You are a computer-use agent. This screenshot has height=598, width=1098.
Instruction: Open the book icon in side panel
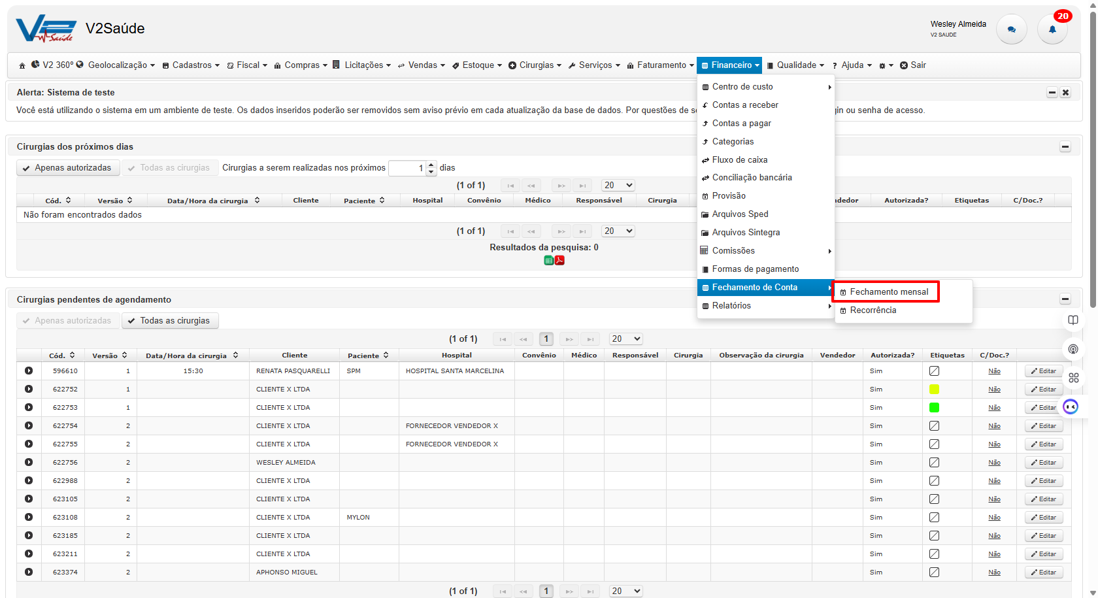[x=1073, y=320]
